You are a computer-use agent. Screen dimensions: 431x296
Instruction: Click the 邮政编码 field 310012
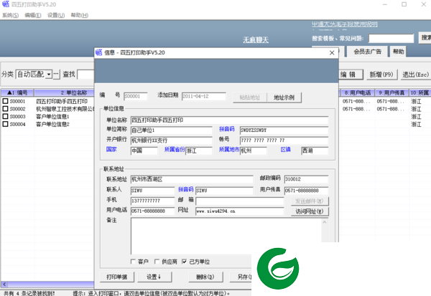pos(306,179)
